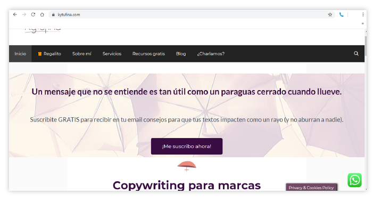Click the browser forward arrow
Screen dimensions: 373x202
point(24,14)
